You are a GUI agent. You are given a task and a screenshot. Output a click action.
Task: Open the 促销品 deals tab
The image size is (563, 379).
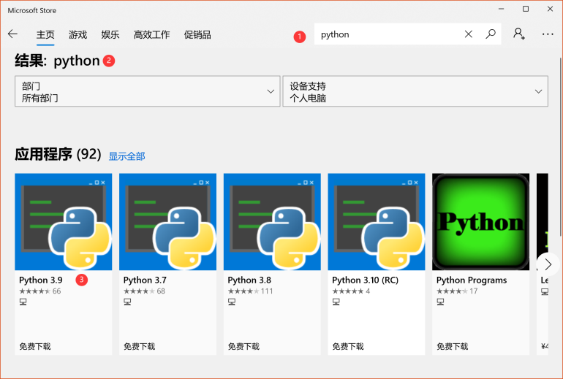click(197, 34)
